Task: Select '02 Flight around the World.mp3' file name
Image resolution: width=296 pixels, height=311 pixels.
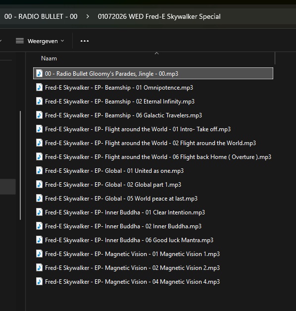Action: pos(150,143)
